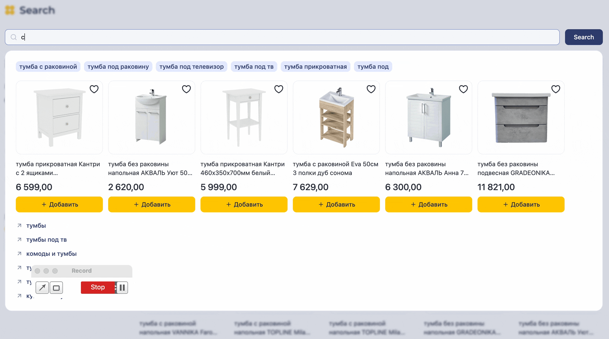Open комоды и тумбы suggestion
The image size is (609, 339).
click(x=51, y=254)
